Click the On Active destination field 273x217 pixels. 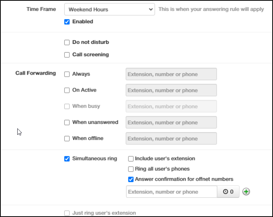coord(171,90)
